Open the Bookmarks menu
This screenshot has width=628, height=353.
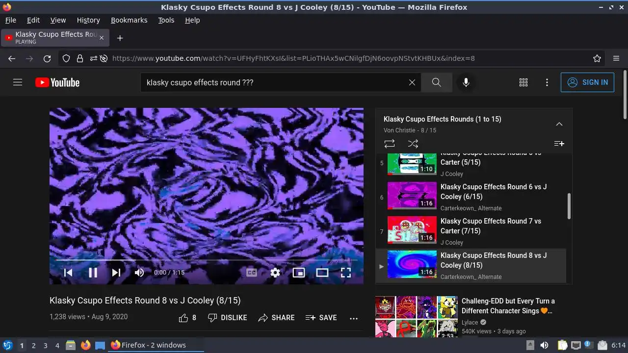click(x=129, y=20)
